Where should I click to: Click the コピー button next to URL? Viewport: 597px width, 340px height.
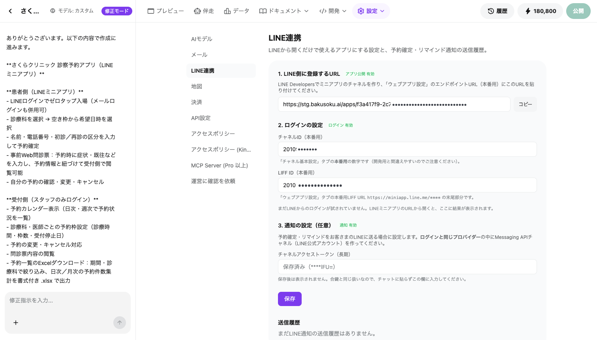pos(525,104)
